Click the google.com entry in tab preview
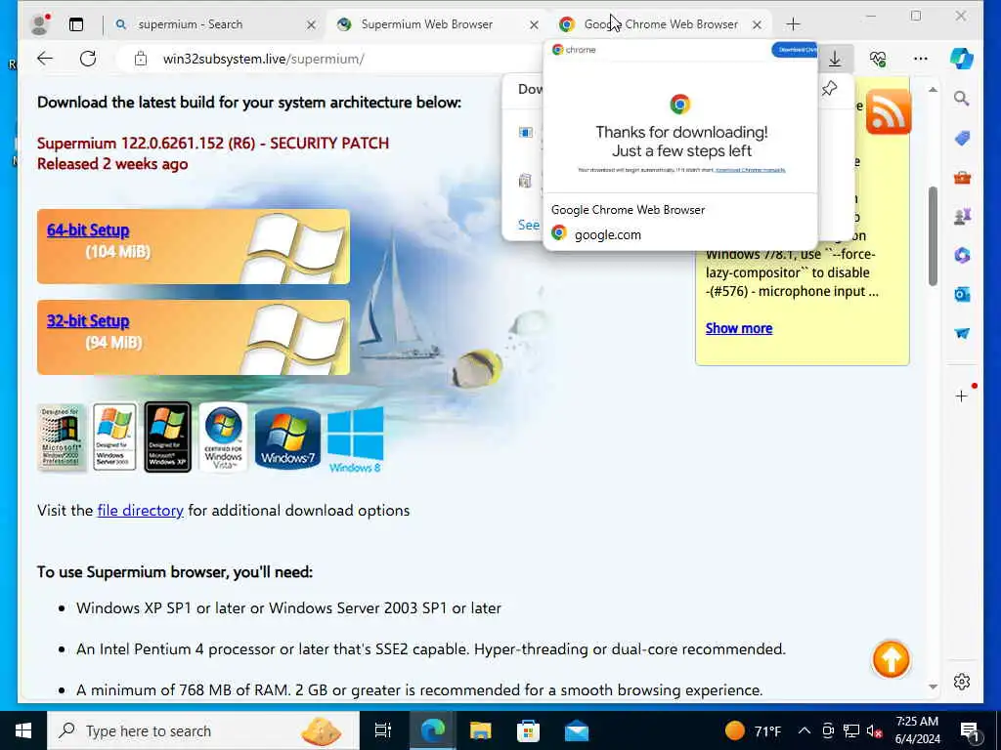1001x750 pixels. coord(608,234)
